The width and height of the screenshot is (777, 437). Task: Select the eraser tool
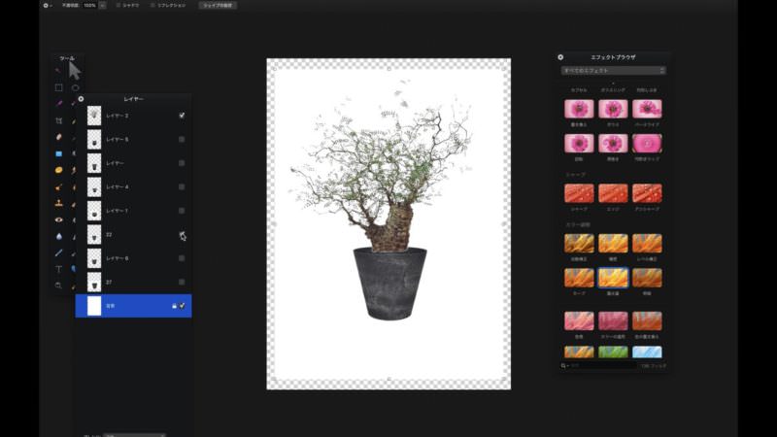click(58, 137)
